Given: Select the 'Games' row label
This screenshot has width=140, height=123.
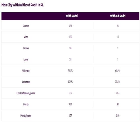Looking at the screenshot, I should coord(26,26).
